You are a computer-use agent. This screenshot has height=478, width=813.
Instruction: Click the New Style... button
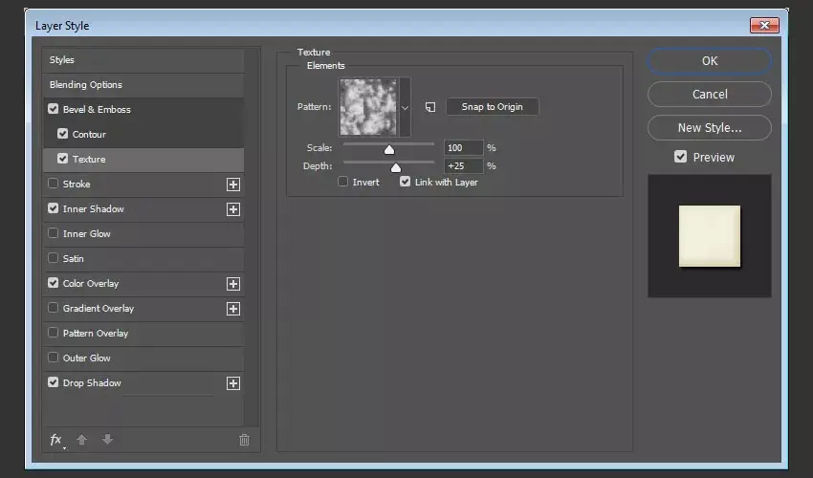click(710, 127)
